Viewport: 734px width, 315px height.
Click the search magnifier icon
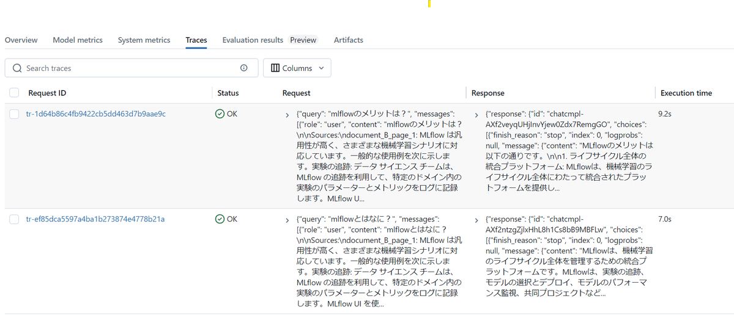[x=17, y=68]
